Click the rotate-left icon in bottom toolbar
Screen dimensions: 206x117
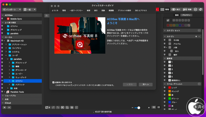point(53,107)
